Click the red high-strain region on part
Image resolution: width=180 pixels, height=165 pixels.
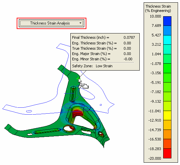(78, 113)
